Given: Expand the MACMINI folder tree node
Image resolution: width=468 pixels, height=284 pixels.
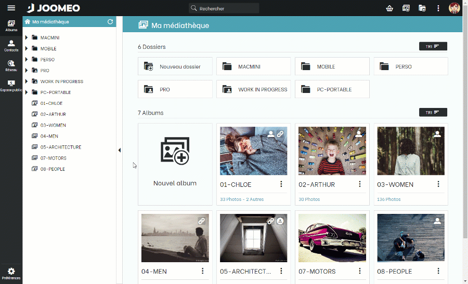Looking at the screenshot, I should click(x=27, y=38).
